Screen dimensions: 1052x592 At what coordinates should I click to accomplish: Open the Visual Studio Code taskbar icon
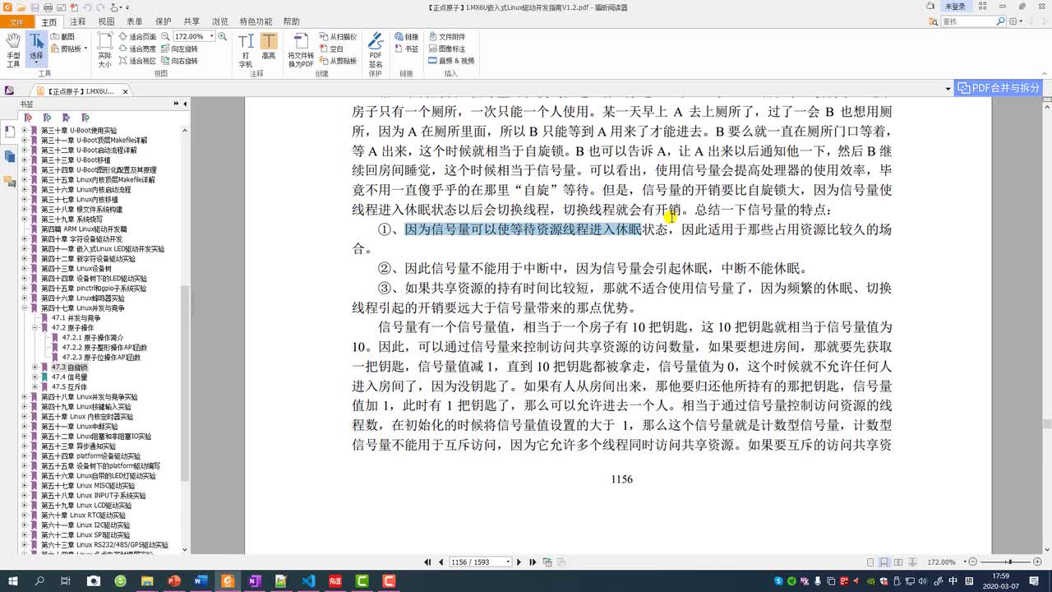[x=307, y=580]
